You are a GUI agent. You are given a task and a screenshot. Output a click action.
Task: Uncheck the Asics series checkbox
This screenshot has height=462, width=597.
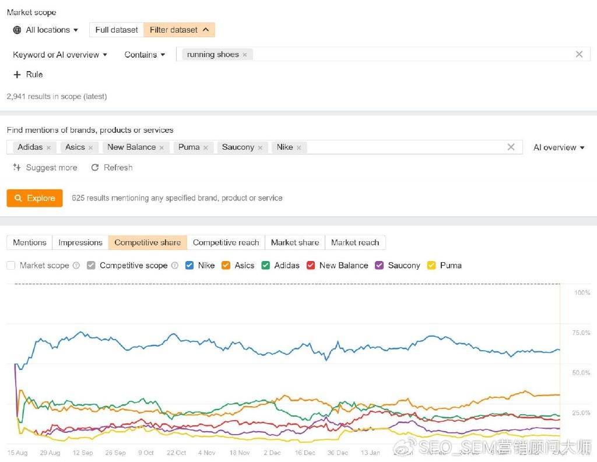(226, 265)
